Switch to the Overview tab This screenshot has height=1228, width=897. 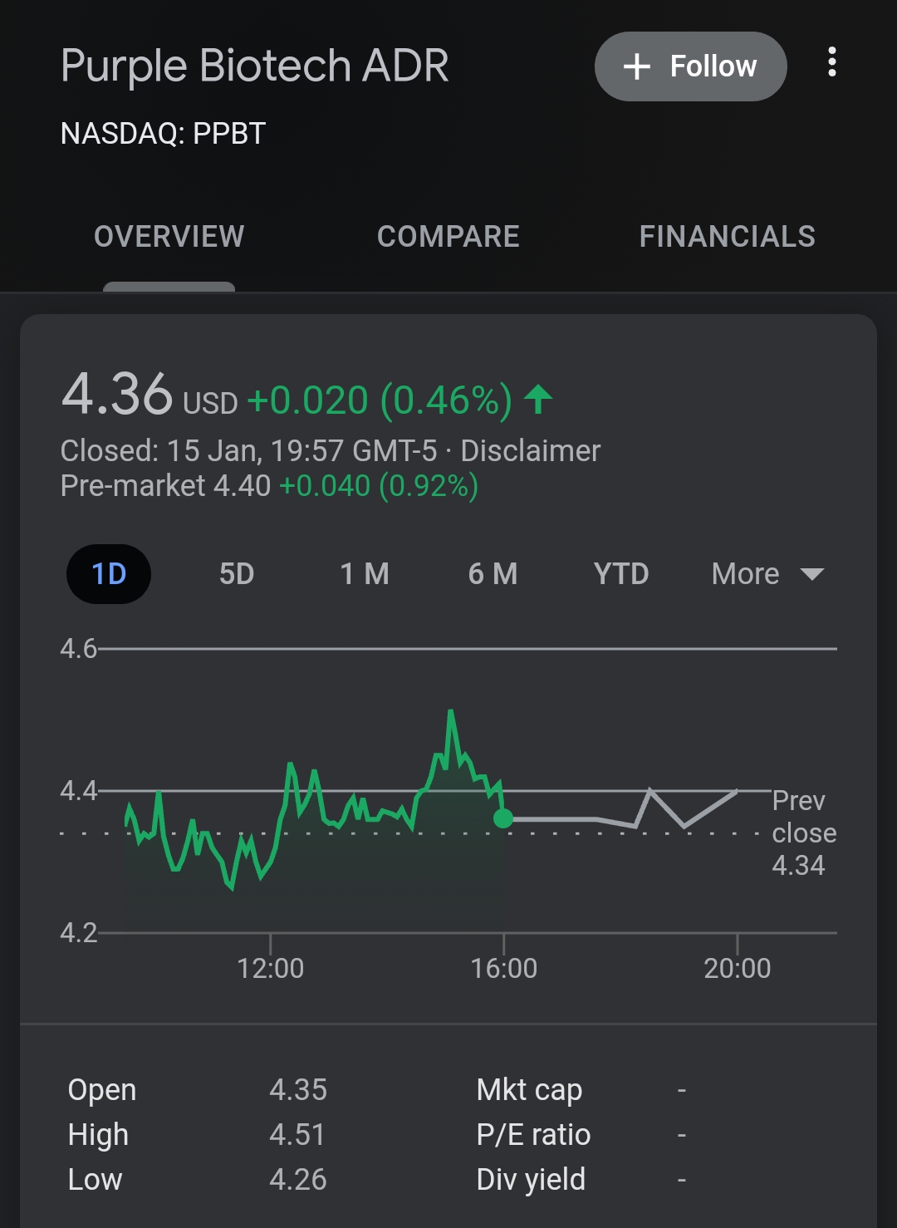click(169, 237)
